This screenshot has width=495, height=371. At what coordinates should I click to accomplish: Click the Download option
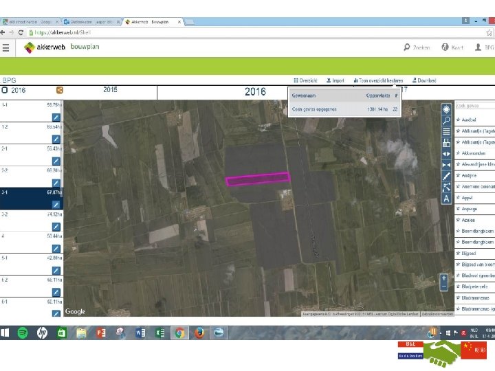point(424,80)
